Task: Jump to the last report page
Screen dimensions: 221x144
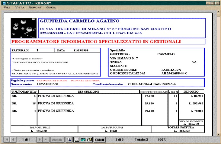Action: [46, 140]
